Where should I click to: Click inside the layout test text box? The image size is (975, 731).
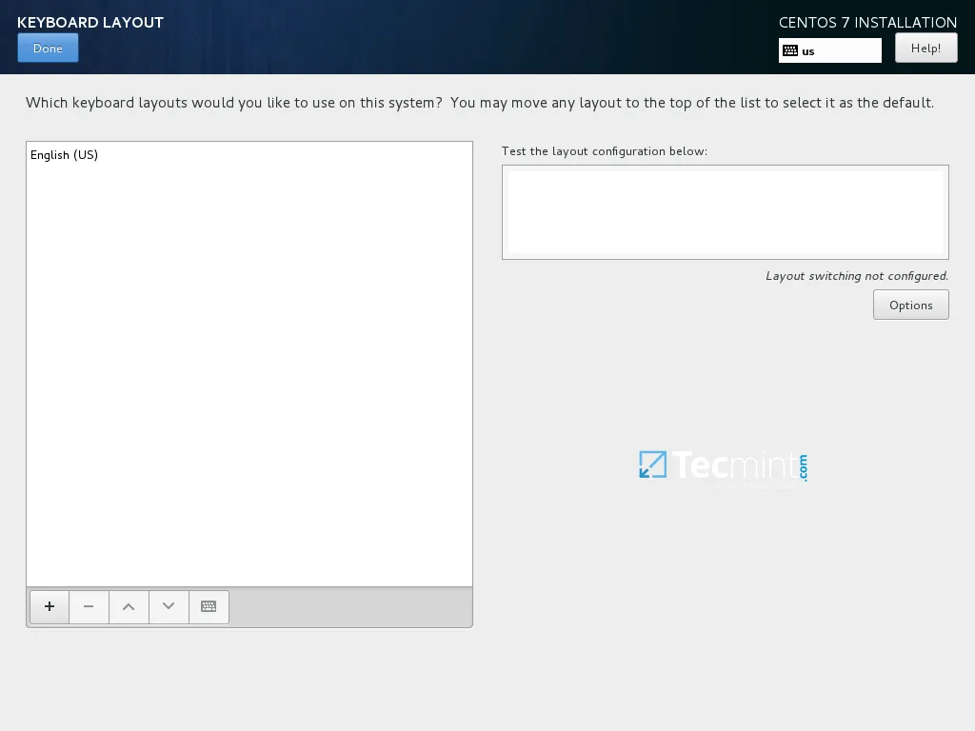tap(725, 211)
